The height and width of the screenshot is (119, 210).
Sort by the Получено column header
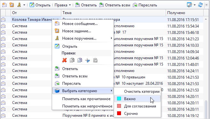click(184, 13)
